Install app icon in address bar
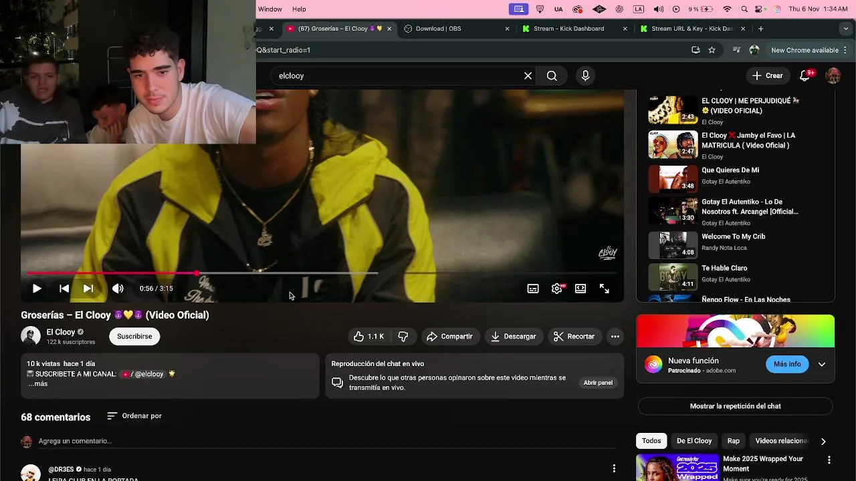This screenshot has height=481, width=856. pos(695,50)
